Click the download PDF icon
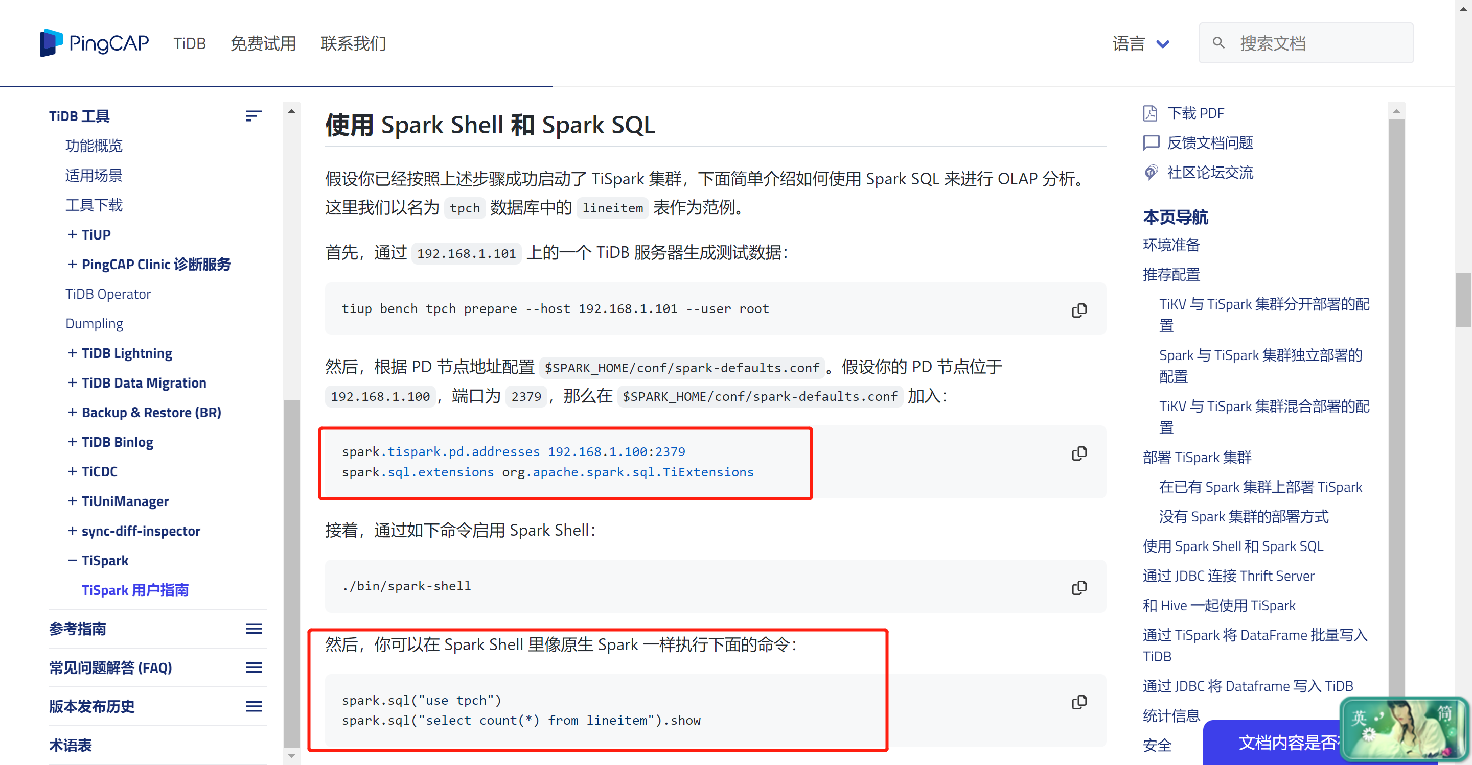Viewport: 1472px width, 765px height. click(x=1151, y=113)
